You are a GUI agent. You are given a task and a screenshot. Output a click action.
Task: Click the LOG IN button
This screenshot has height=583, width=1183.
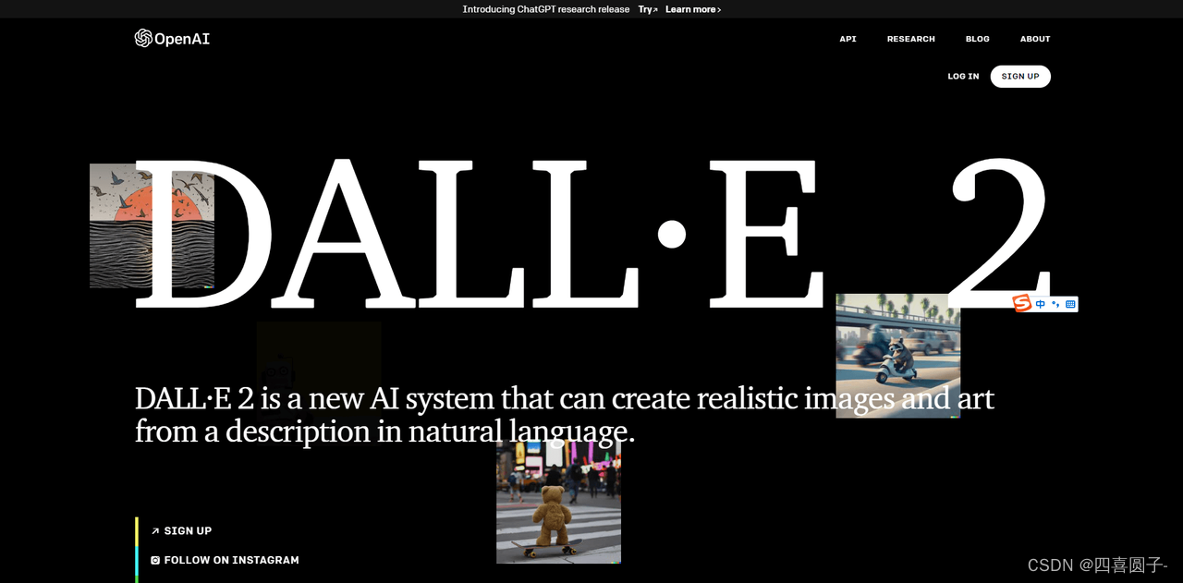[963, 77]
